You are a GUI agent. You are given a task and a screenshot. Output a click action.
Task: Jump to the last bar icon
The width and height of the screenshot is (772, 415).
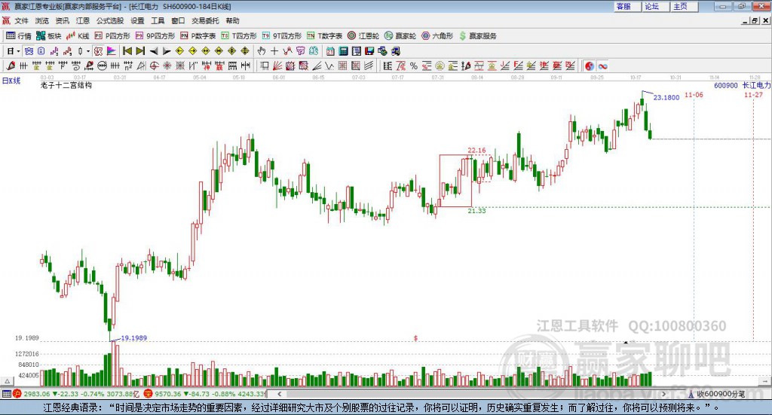click(140, 51)
